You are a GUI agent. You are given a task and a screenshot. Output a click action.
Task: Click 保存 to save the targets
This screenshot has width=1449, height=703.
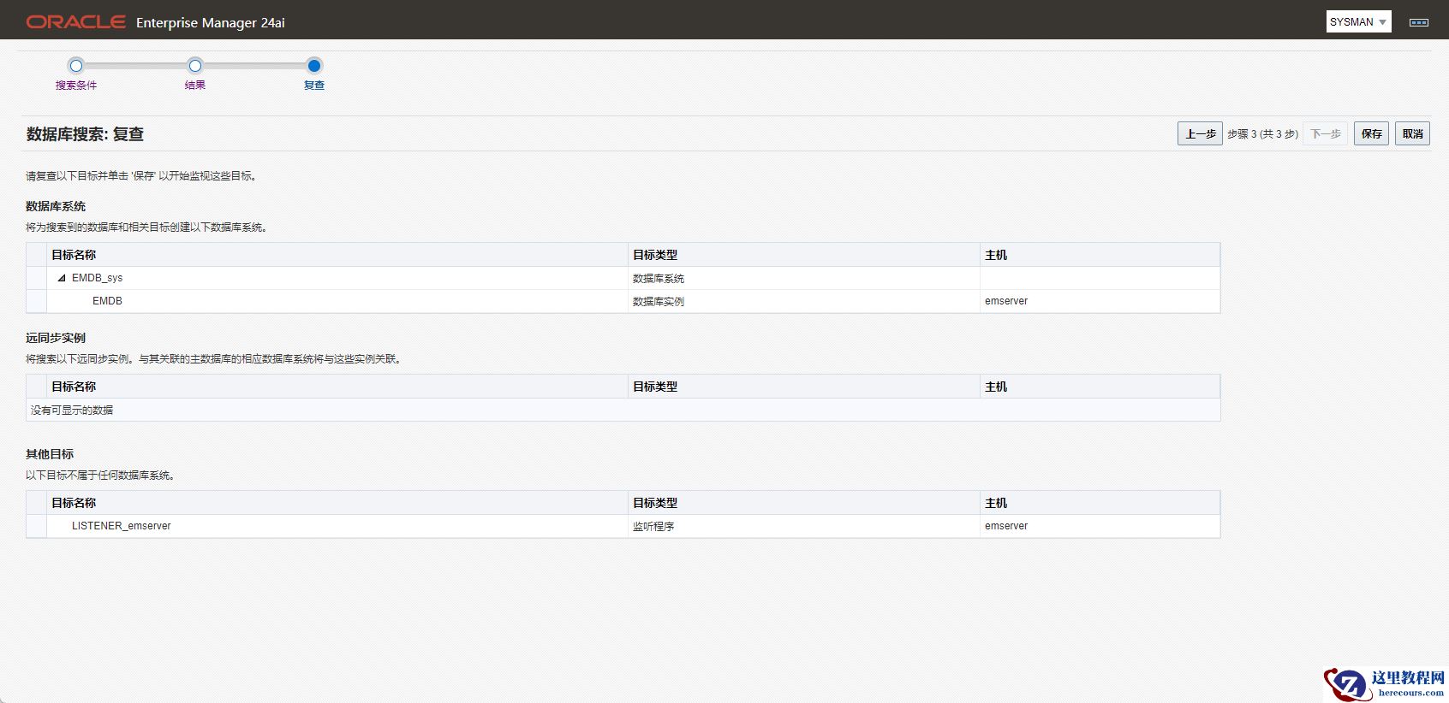point(1371,133)
